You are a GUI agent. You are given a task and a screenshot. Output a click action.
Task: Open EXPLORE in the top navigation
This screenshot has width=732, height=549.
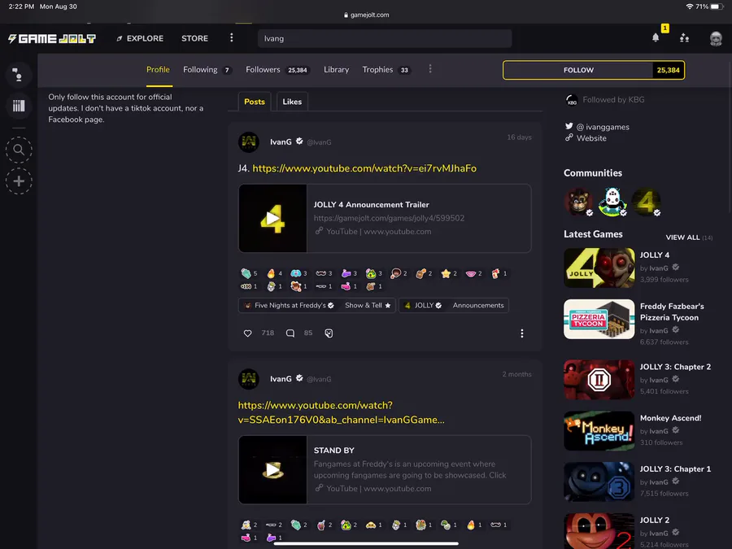coord(140,38)
